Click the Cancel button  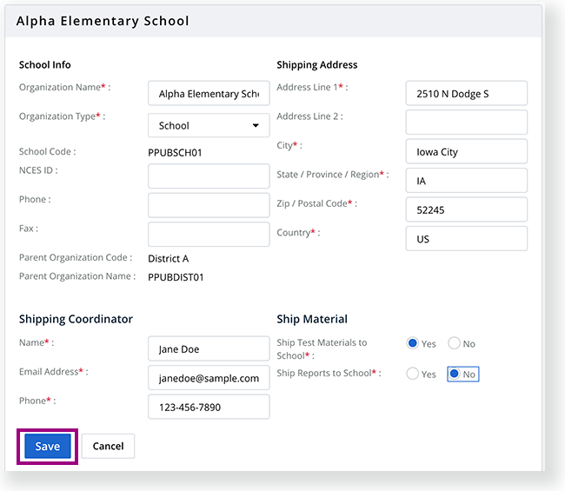108,446
